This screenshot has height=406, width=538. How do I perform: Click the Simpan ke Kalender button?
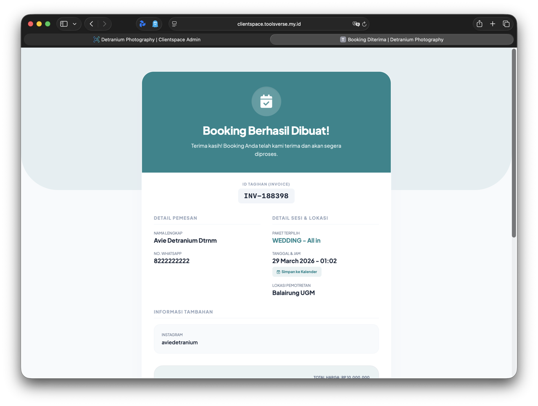(x=297, y=272)
